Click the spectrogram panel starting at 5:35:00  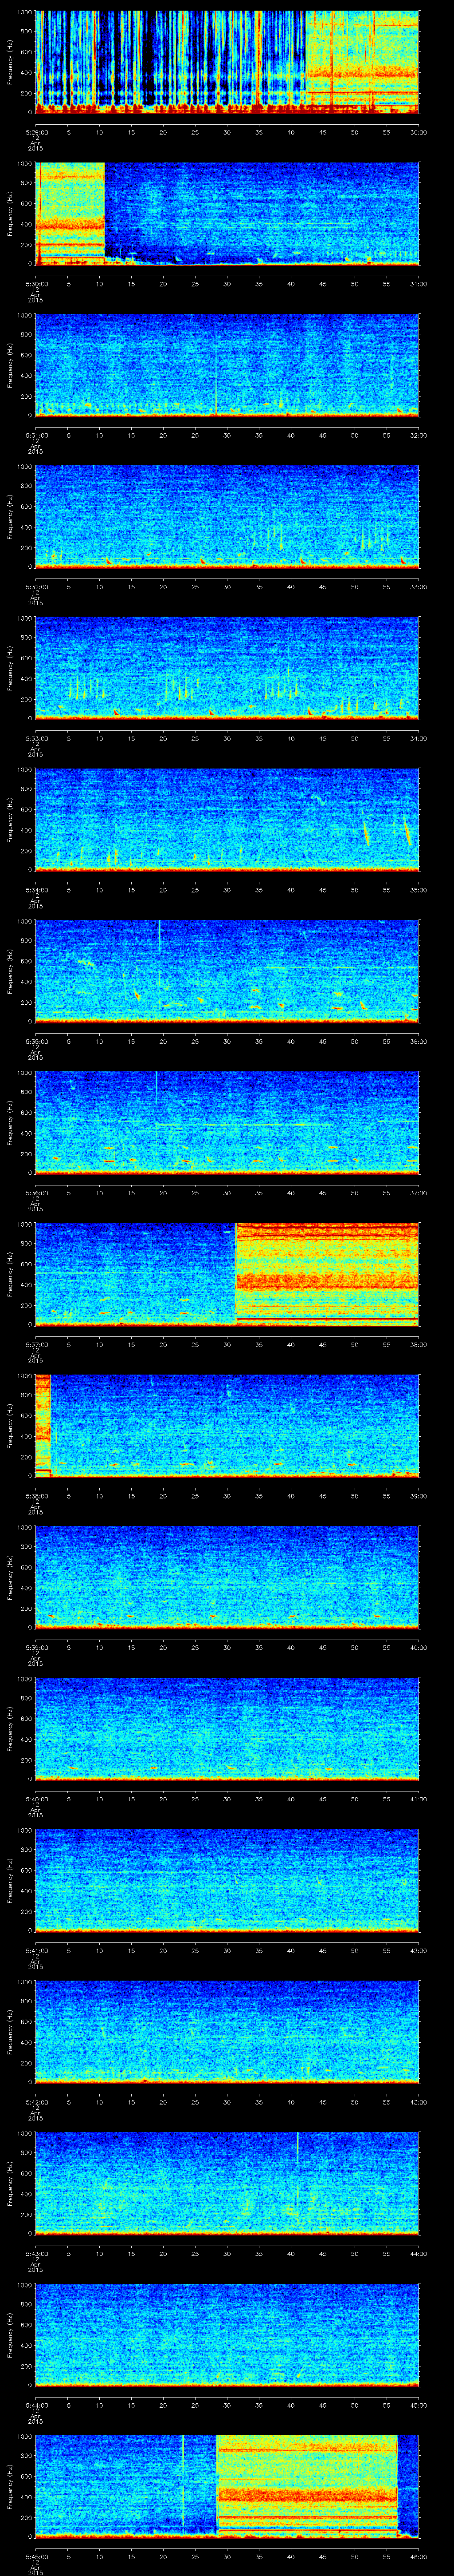tap(227, 971)
